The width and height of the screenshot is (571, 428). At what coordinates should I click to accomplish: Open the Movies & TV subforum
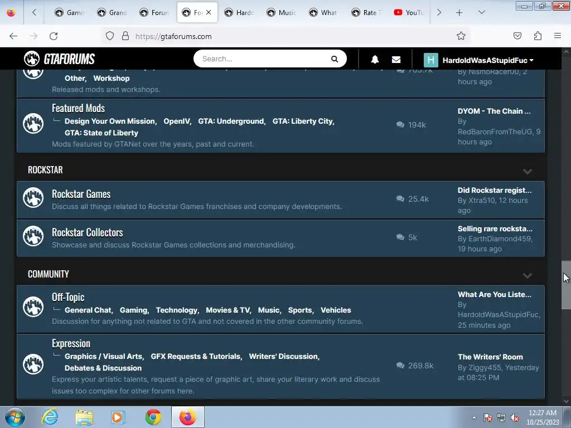click(228, 310)
